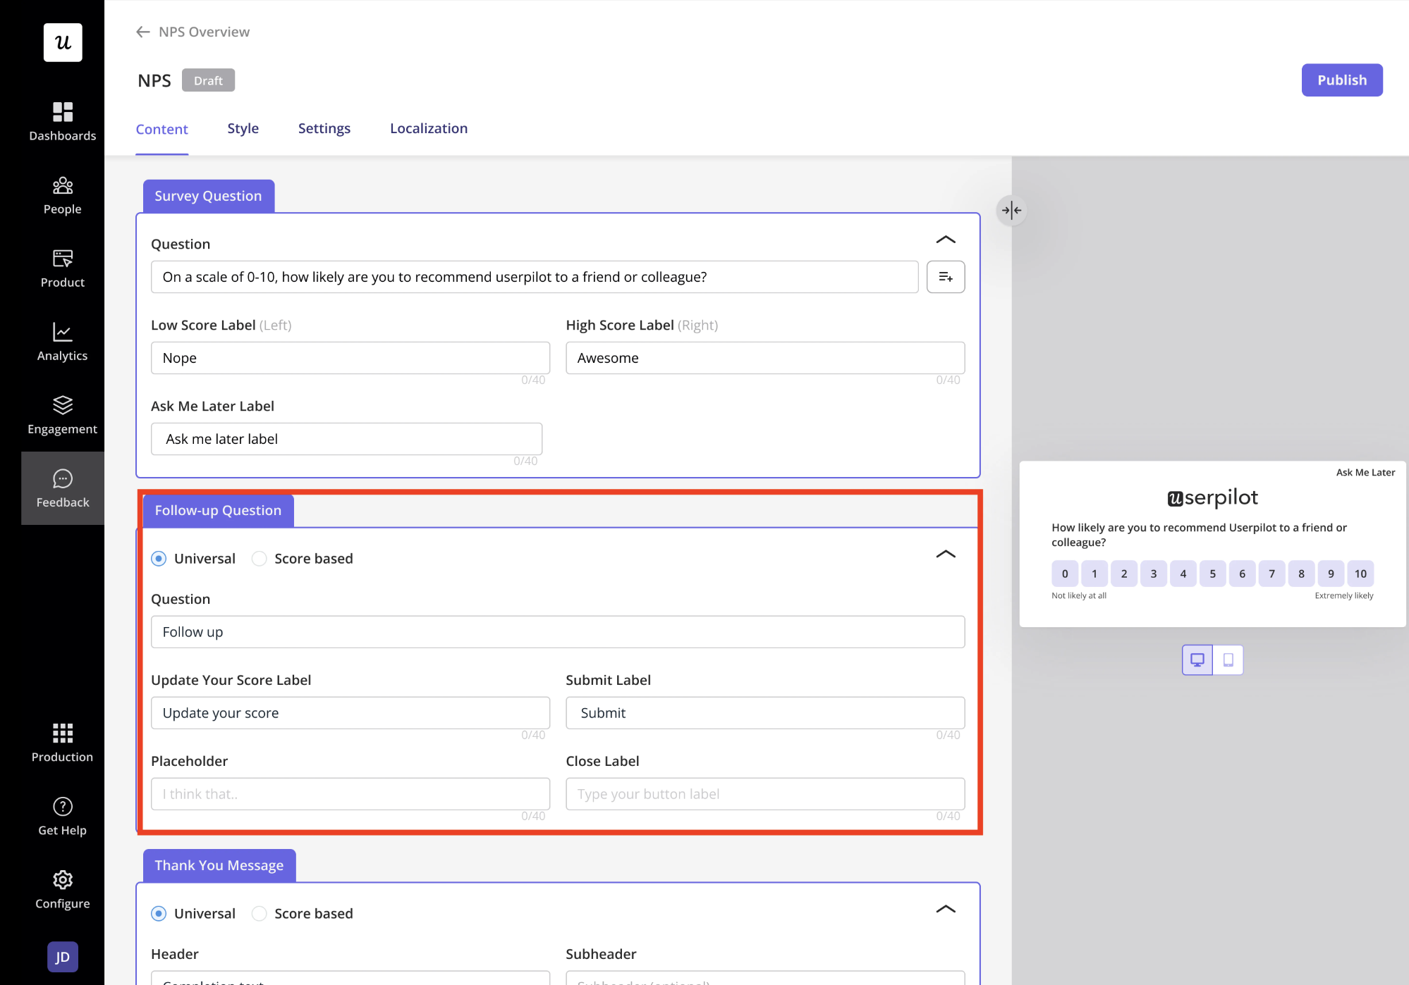1409x985 pixels.
Task: Click the Placeholder input field
Action: (x=350, y=794)
